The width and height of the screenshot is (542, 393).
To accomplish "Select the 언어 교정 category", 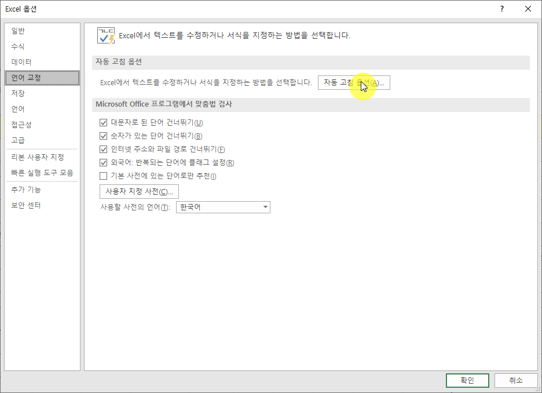I will [x=42, y=78].
